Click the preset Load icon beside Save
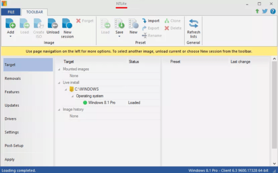Image resolution: width=278 pixels, height=173 pixels. [x=105, y=23]
